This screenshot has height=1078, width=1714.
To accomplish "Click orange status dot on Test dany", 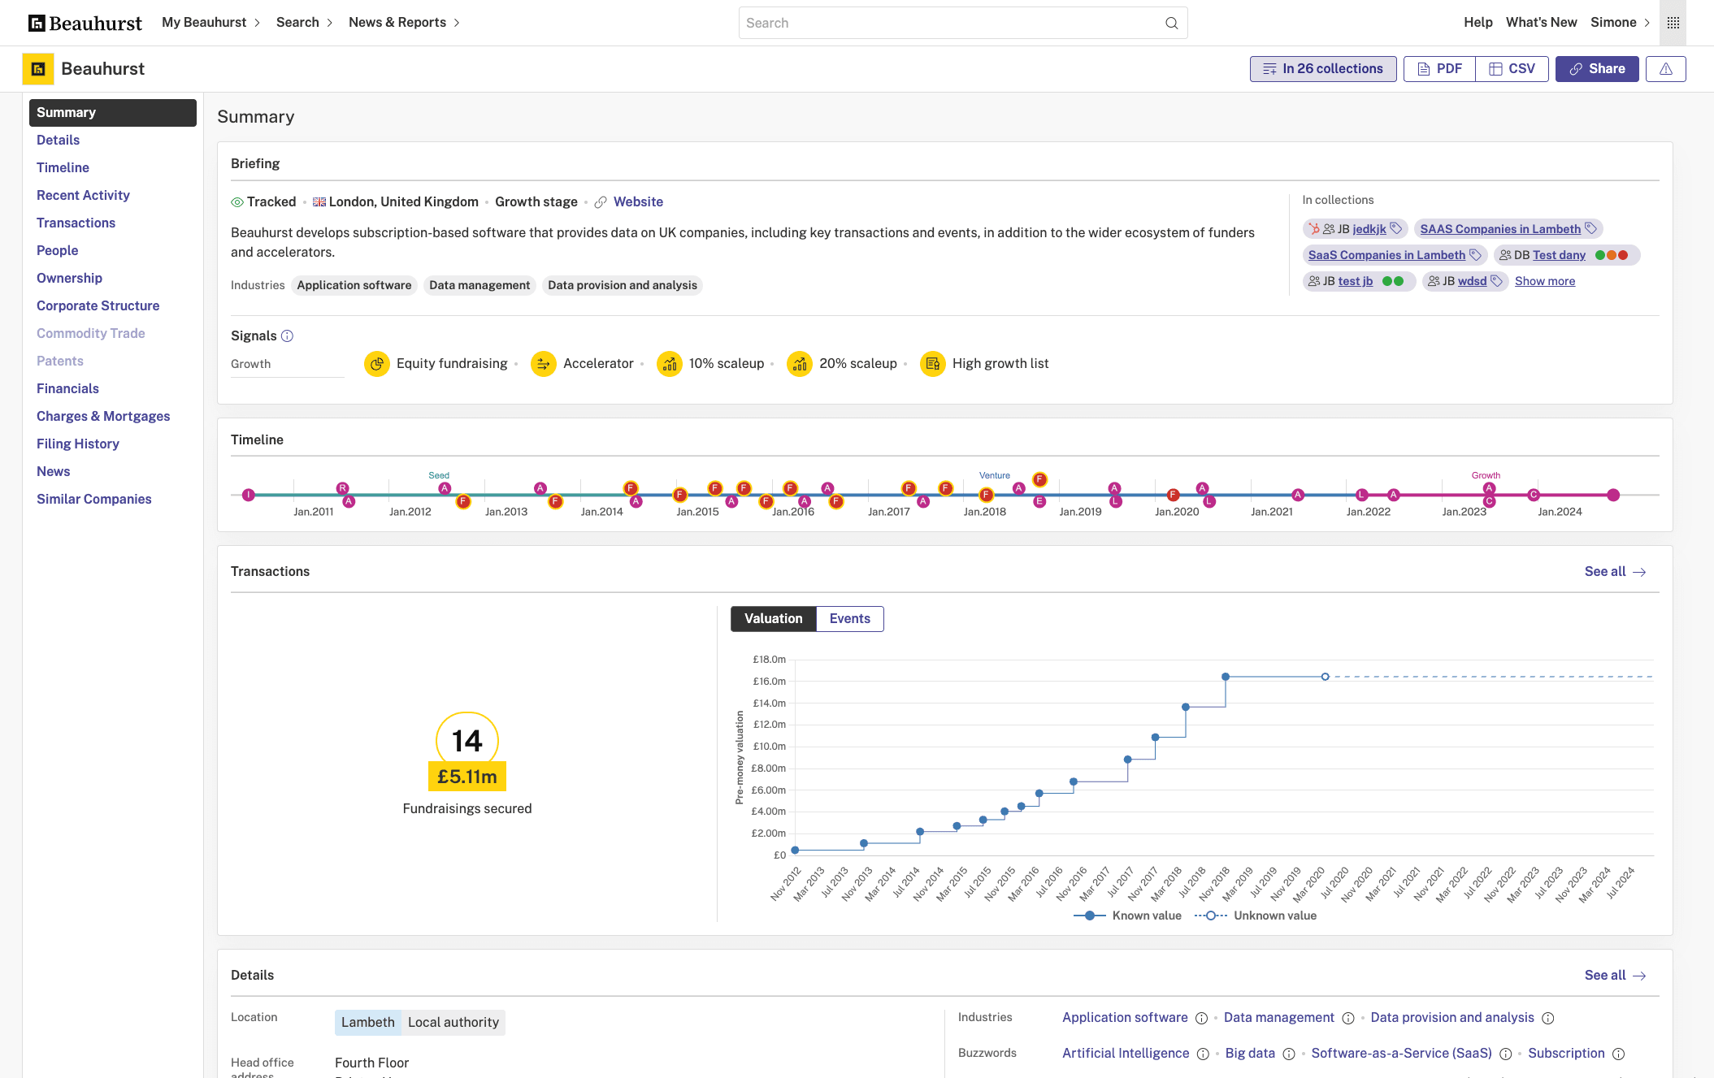I will click(1612, 255).
